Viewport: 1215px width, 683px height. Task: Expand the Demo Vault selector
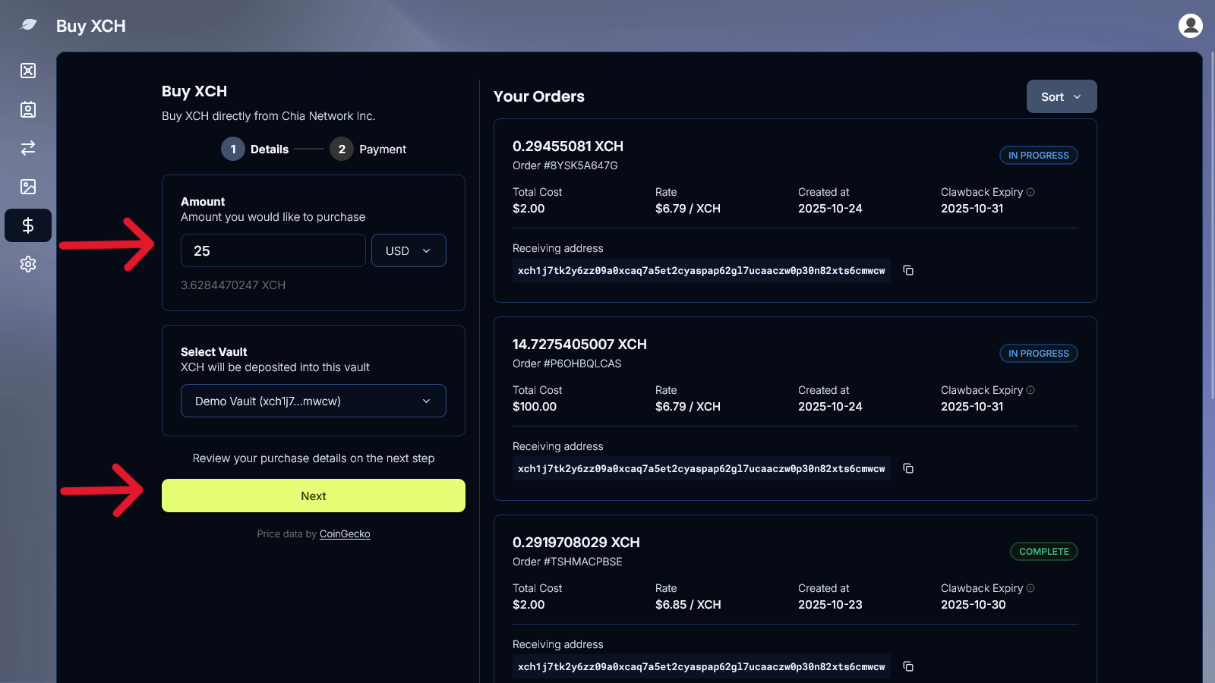click(313, 401)
